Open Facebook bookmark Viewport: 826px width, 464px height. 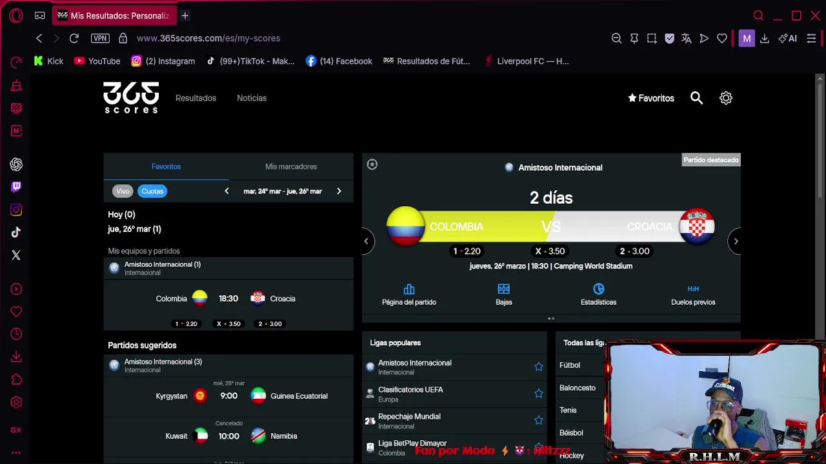[x=339, y=61]
